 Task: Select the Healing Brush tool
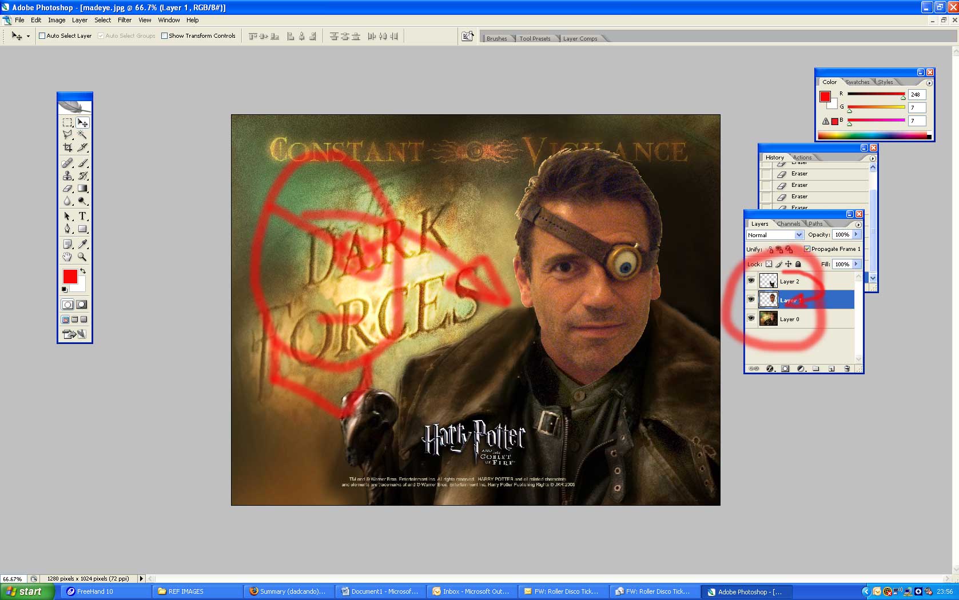coord(67,163)
